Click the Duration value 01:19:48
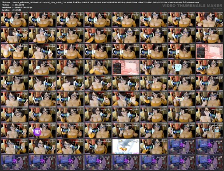 pos(17,10)
